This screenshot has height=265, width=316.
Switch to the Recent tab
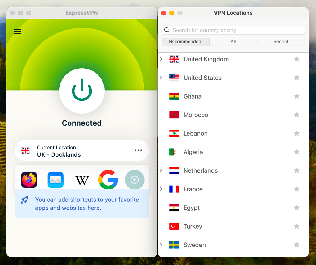click(x=281, y=42)
